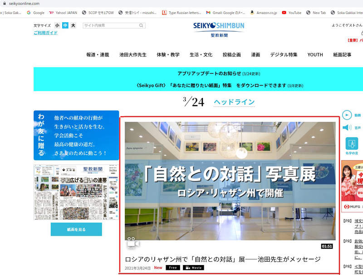
Task: Set font size to large (大)
Action: click(x=73, y=26)
